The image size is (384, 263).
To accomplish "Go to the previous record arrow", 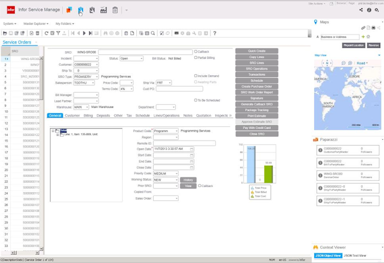I will tap(79, 33).
